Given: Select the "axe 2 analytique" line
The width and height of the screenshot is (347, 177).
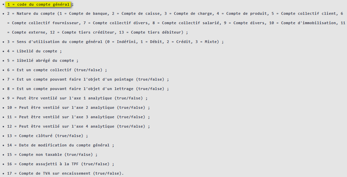Looking at the screenshot, I should tap(78, 108).
